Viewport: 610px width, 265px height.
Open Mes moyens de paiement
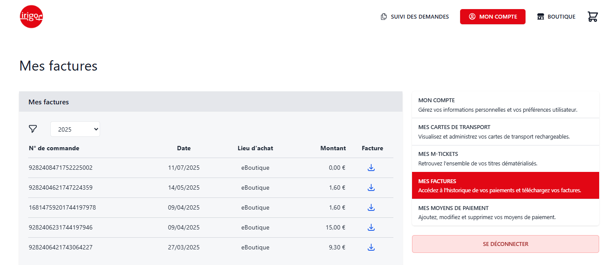[x=505, y=212]
